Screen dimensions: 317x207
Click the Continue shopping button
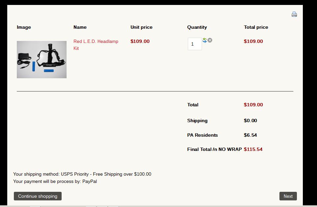(38, 196)
